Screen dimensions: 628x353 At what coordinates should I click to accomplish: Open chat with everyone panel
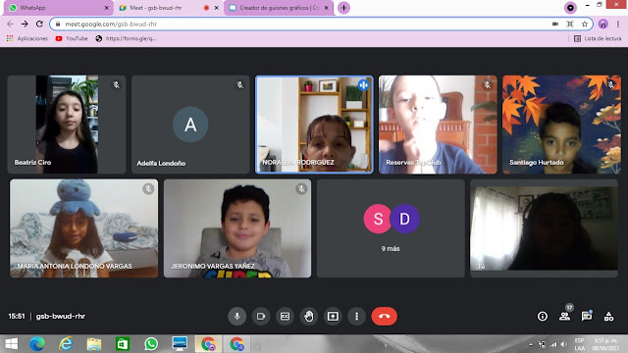587,316
